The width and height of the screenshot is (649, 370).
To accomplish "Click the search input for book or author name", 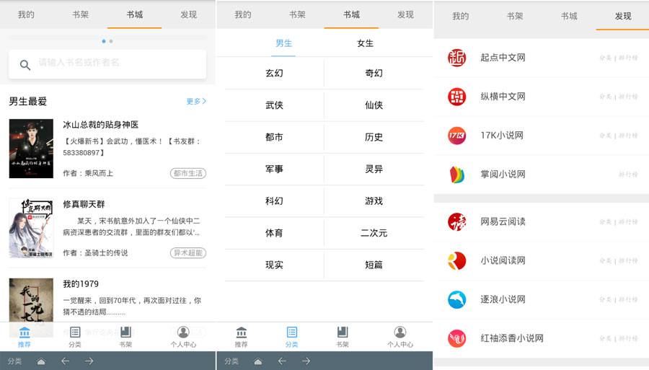I will point(107,64).
